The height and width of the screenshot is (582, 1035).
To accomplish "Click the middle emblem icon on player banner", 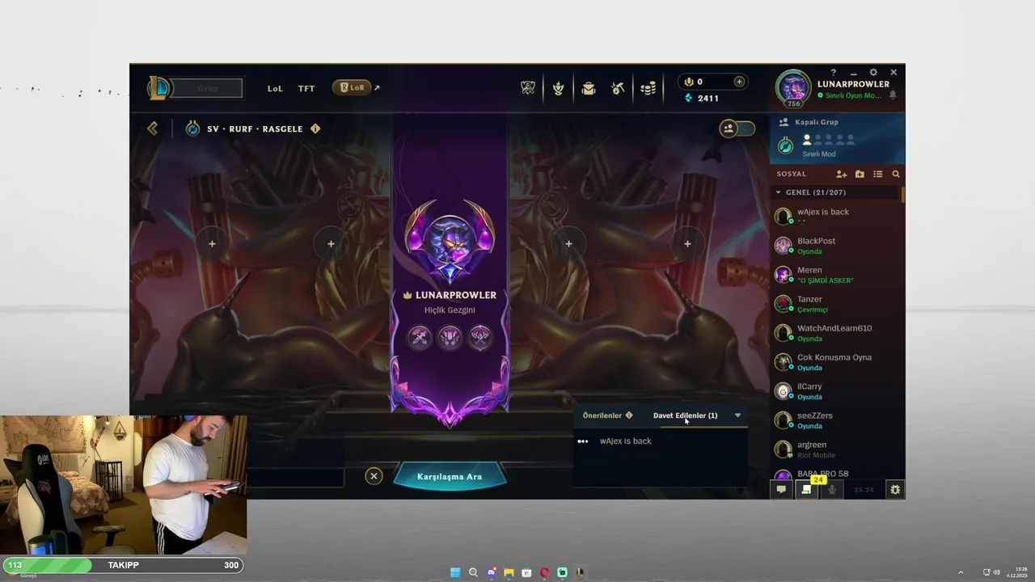I will pyautogui.click(x=450, y=337).
